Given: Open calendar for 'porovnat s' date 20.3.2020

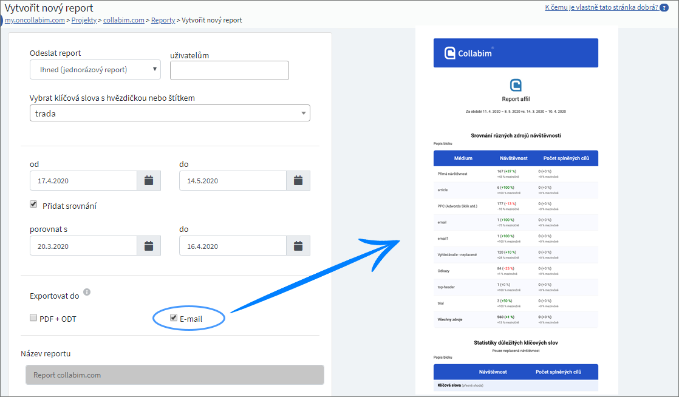Looking at the screenshot, I should 149,246.
